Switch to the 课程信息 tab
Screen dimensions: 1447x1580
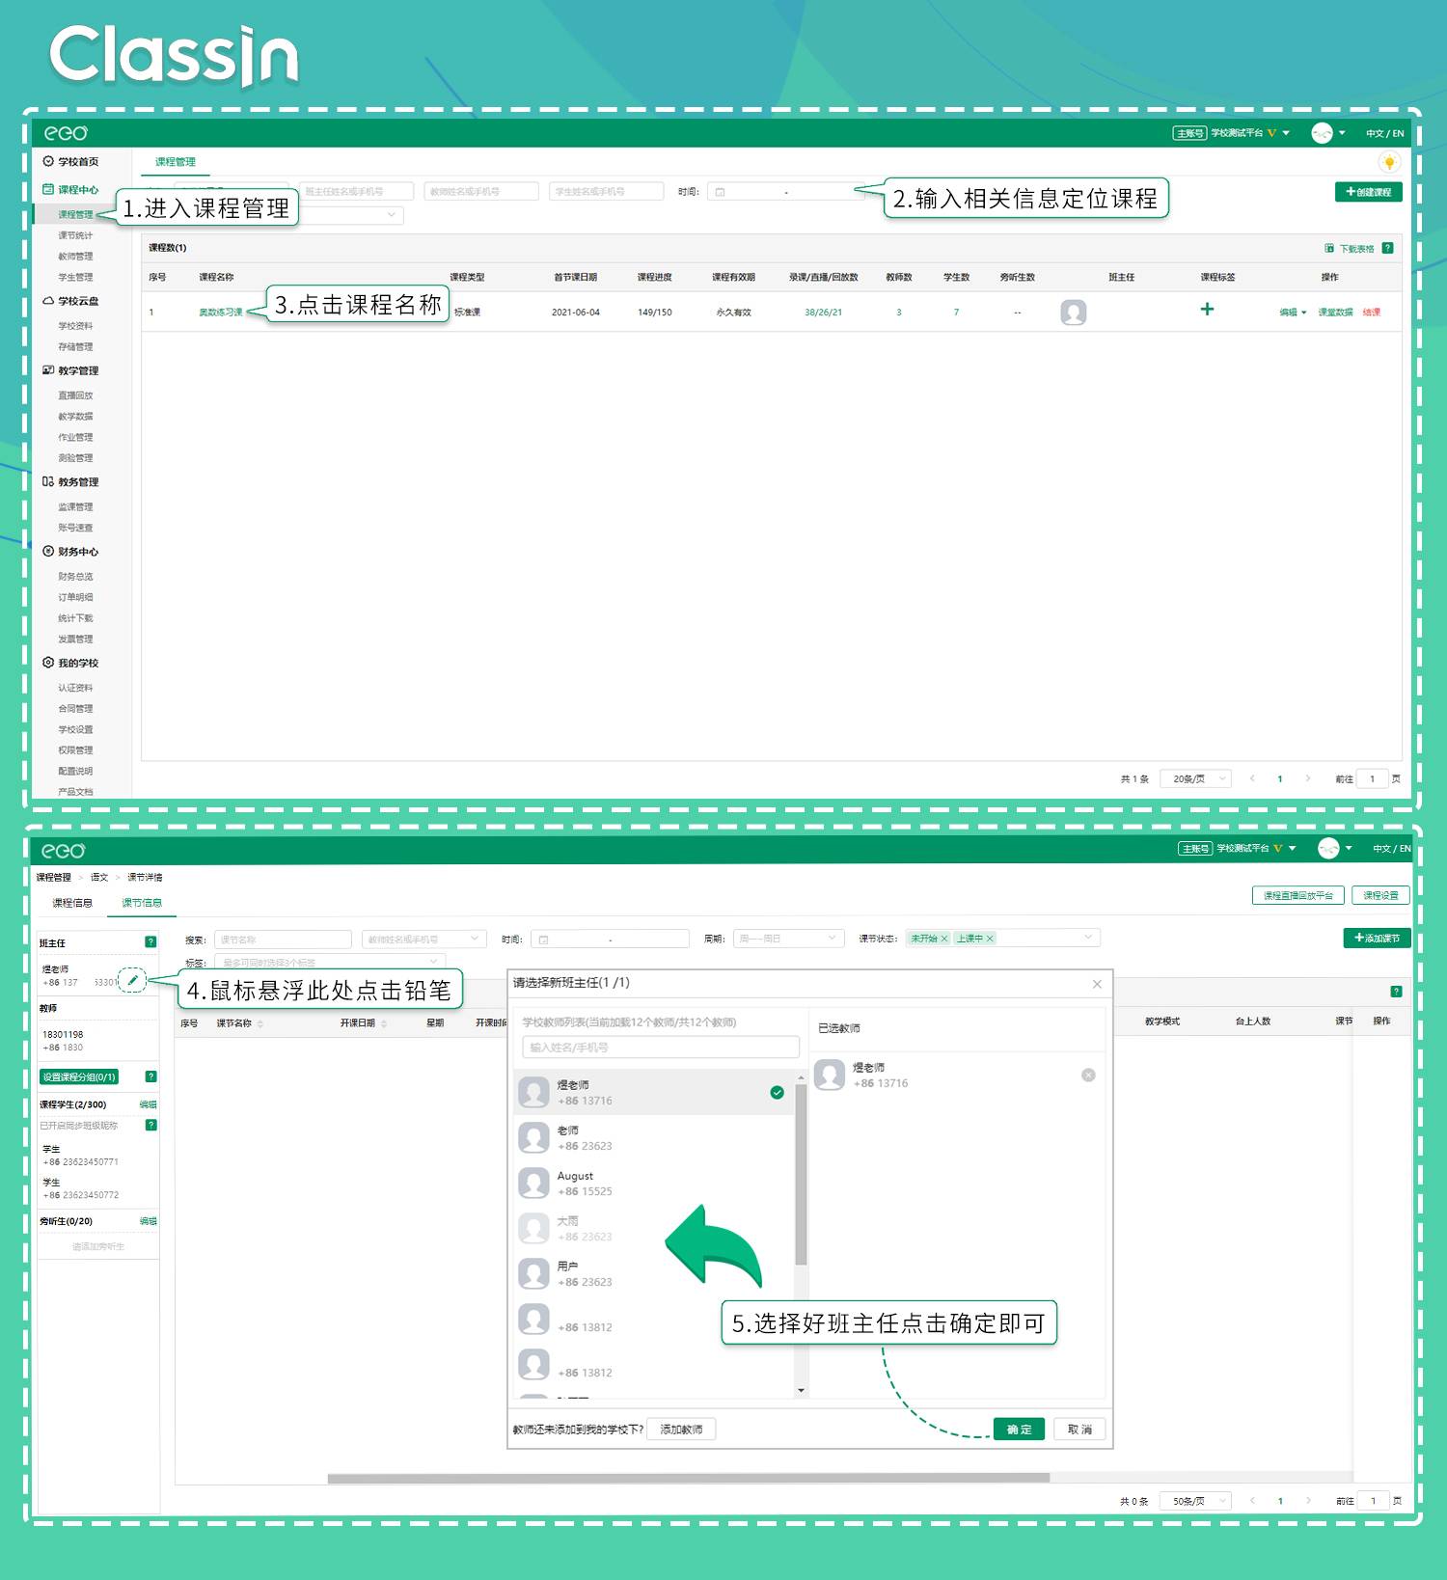click(x=72, y=903)
